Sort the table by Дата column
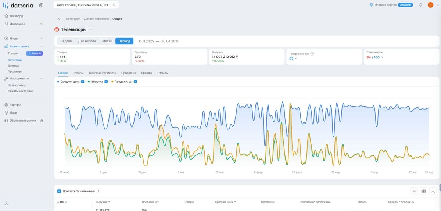 point(61,202)
